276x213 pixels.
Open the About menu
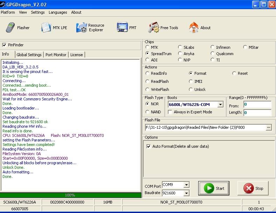point(76,12)
